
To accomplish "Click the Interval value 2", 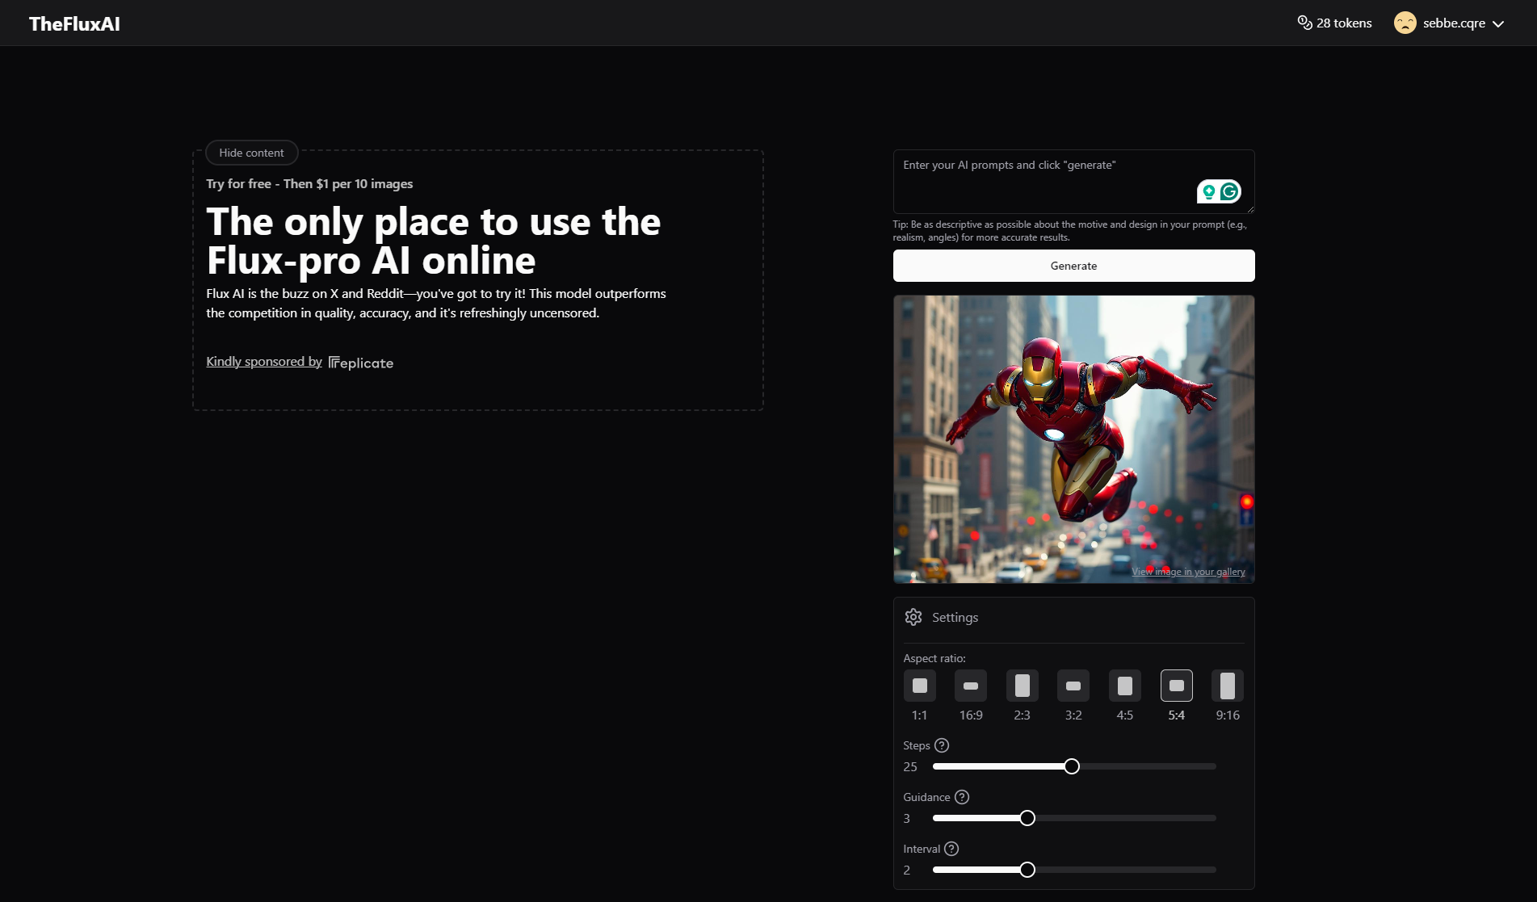I will (906, 870).
